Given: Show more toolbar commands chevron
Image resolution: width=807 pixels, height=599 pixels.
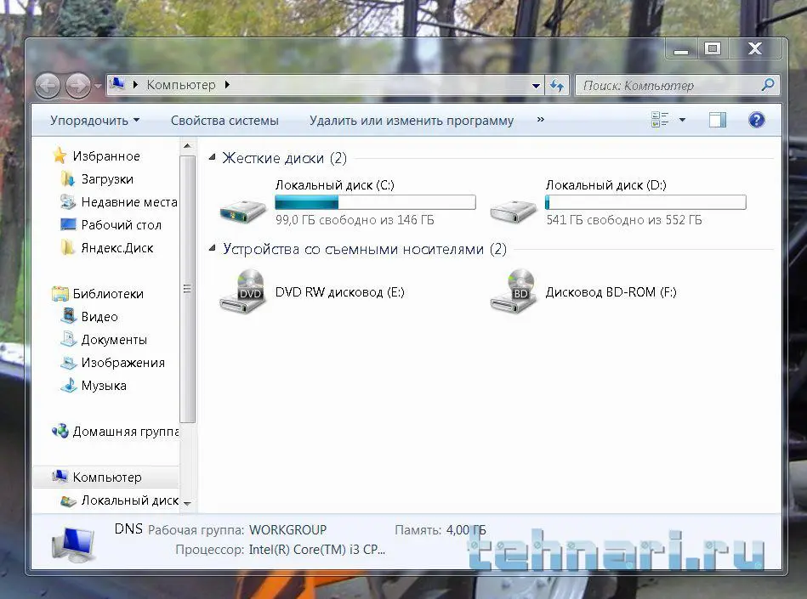Looking at the screenshot, I should (540, 119).
